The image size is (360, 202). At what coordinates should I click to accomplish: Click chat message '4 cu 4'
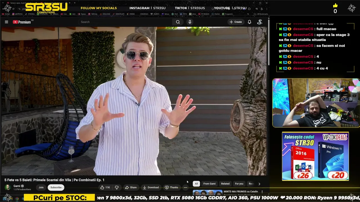pyautogui.click(x=322, y=68)
